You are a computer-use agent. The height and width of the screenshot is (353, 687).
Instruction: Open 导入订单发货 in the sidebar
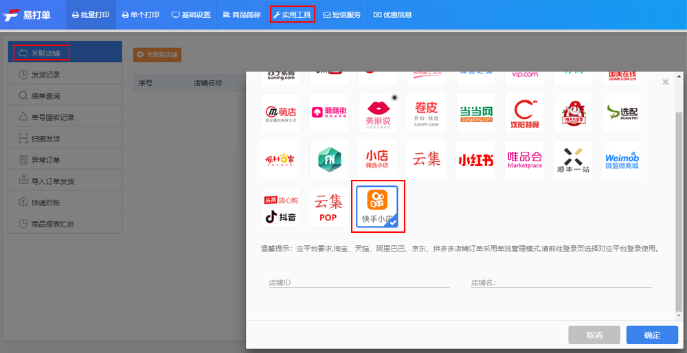tap(65, 181)
